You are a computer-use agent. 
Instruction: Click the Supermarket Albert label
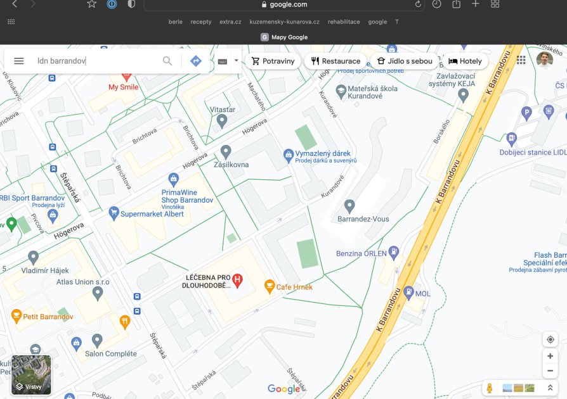[x=152, y=214]
